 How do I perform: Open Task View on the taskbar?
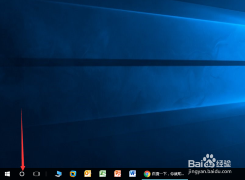(36, 174)
